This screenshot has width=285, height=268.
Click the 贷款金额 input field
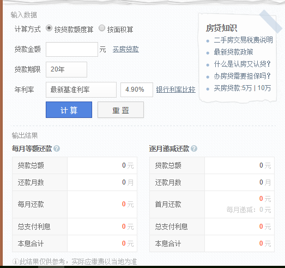(x=72, y=49)
